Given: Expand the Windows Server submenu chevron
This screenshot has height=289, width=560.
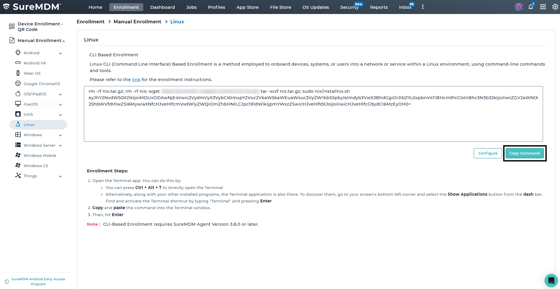Looking at the screenshot, I should tap(61, 146).
